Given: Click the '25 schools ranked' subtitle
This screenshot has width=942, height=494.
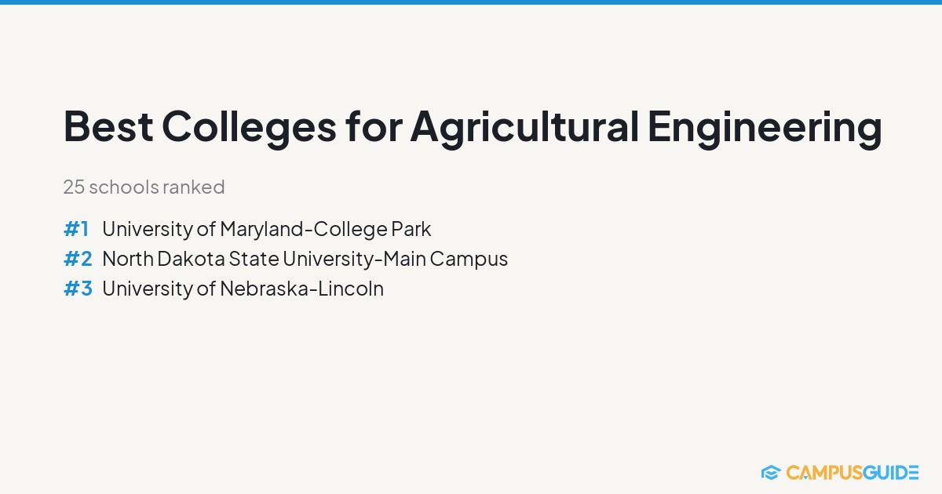Looking at the screenshot, I should point(144,187).
